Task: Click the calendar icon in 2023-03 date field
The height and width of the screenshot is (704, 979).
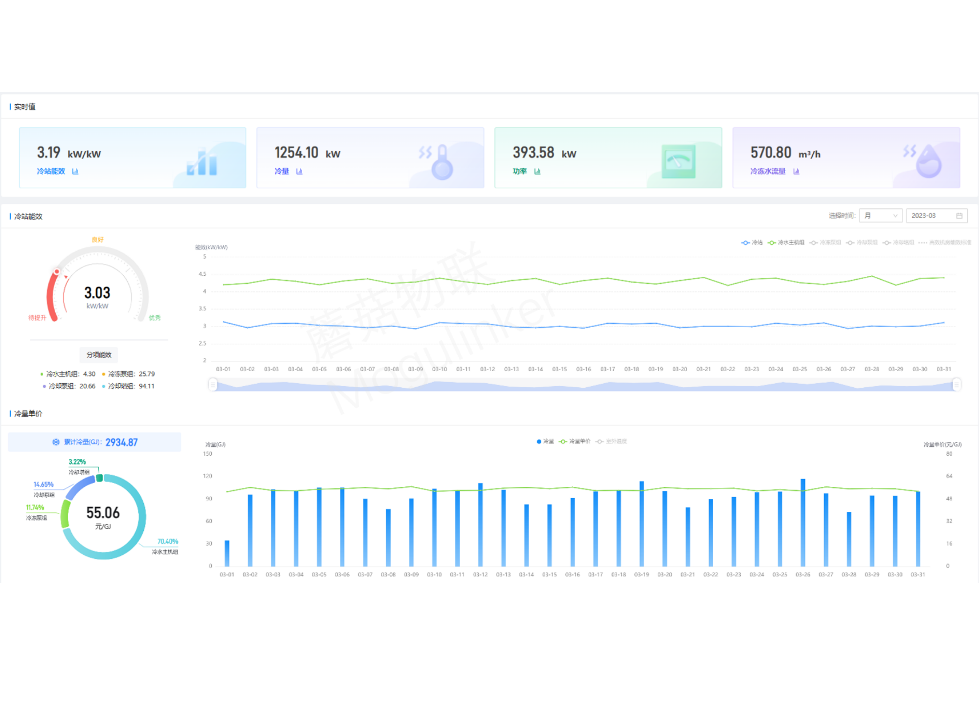Action: (959, 216)
